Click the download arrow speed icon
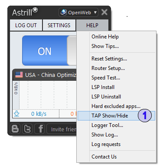Screen dimensions: 163x168 [x=16, y=114]
